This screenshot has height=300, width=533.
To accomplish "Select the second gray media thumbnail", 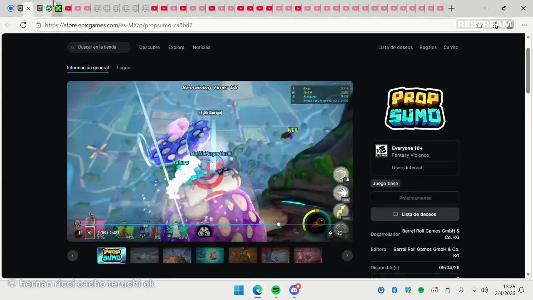I will (144, 255).
